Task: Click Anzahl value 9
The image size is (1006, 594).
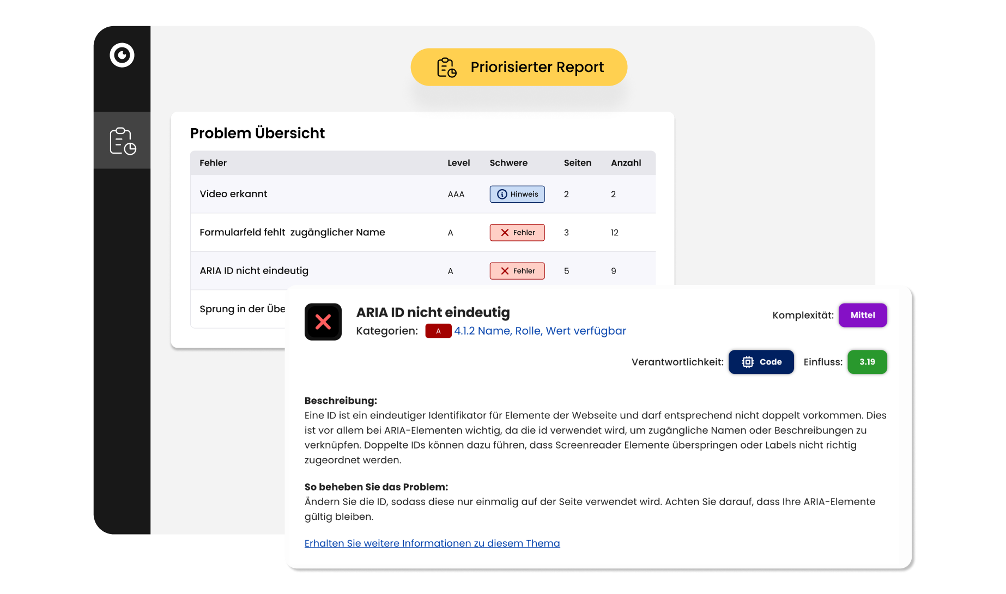Action: click(x=614, y=271)
